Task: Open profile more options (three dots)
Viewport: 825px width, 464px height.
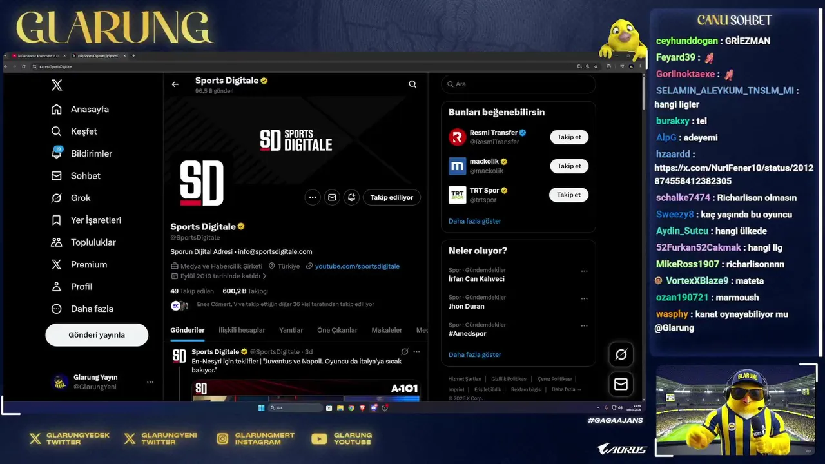Action: 313,197
